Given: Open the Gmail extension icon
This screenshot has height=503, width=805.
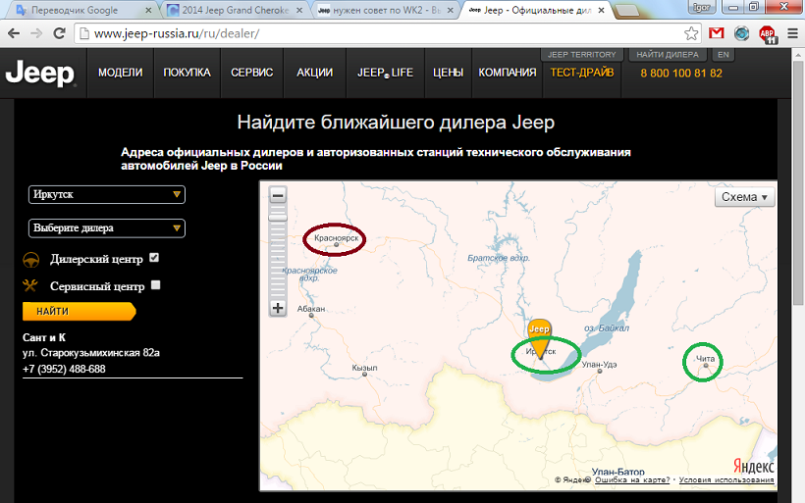Looking at the screenshot, I should coord(717,33).
